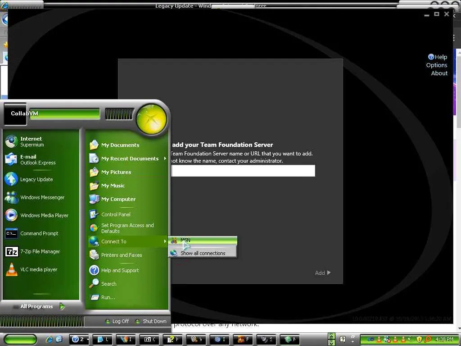Launch Outlook Express E-mail entry
The height and width of the screenshot is (346, 461).
click(x=41, y=159)
